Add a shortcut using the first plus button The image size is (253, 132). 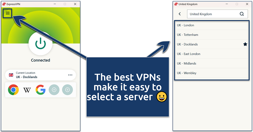click(54, 90)
